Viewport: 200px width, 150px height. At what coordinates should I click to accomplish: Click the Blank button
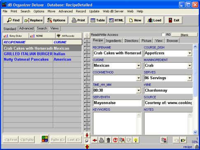(x=184, y=35)
